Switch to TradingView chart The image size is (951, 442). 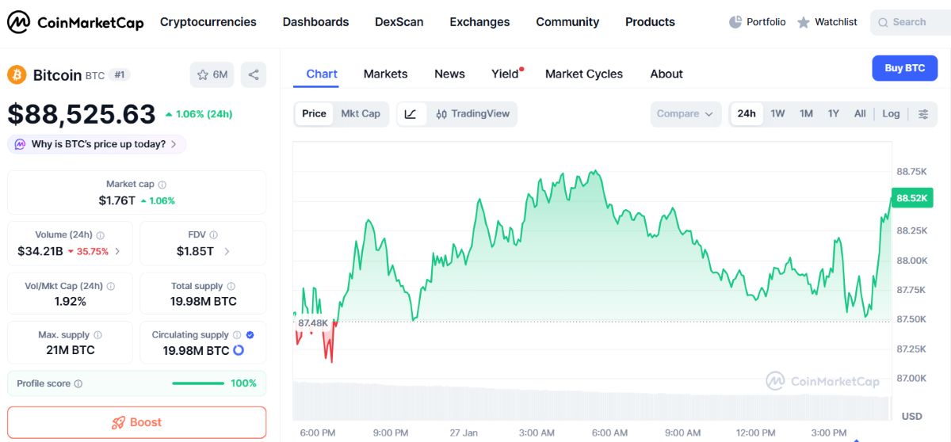[x=473, y=114]
